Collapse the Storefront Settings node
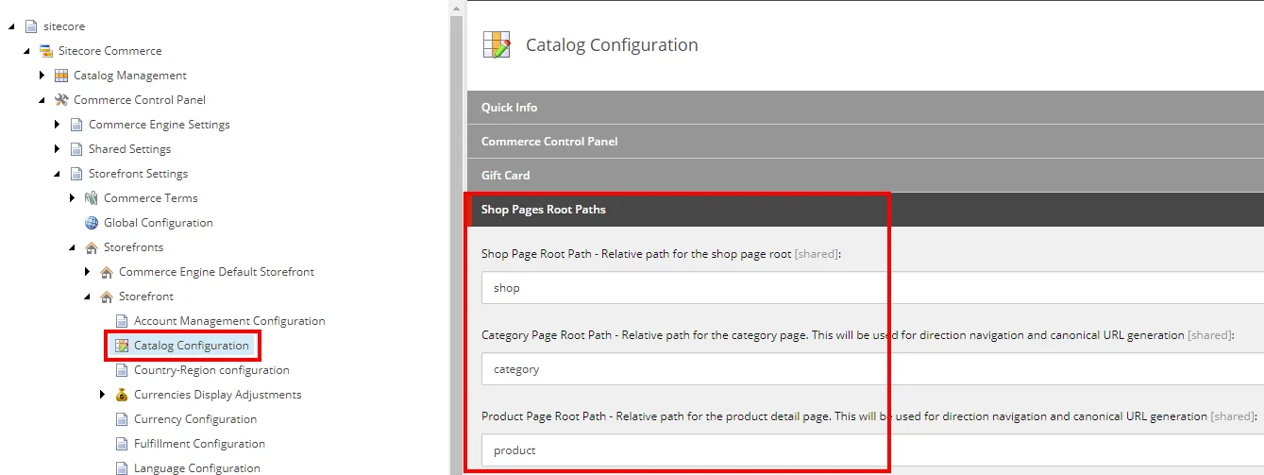The image size is (1264, 475). click(57, 174)
